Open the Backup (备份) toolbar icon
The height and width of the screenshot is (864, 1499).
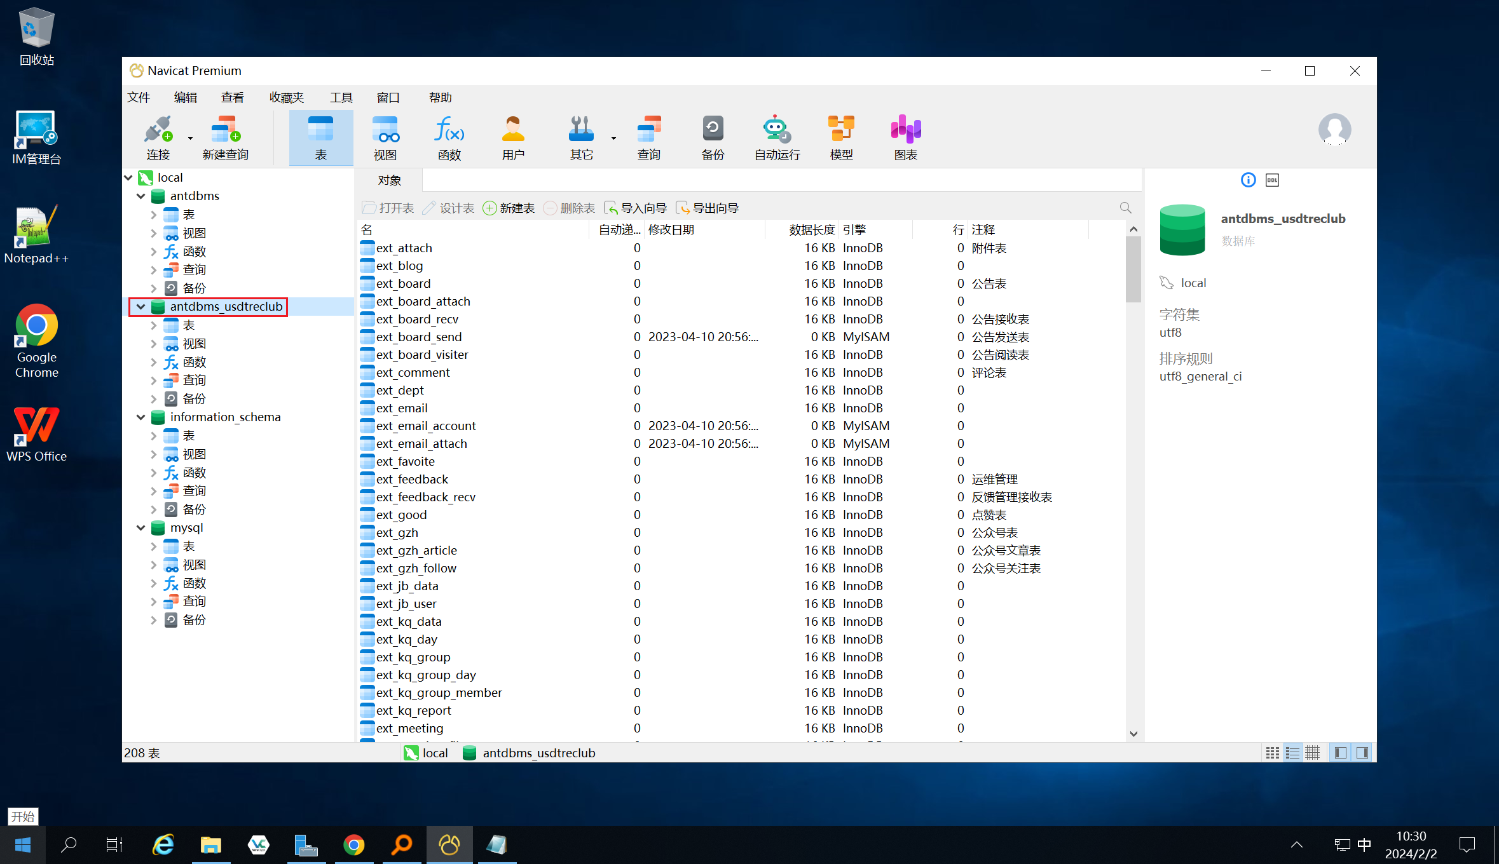click(713, 138)
